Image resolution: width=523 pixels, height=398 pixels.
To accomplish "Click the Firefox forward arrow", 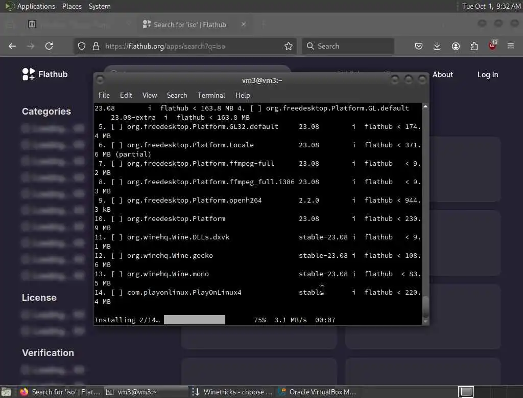I will coord(31,46).
